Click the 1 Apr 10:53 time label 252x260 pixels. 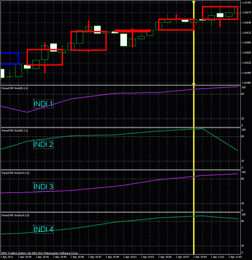coord(147,257)
